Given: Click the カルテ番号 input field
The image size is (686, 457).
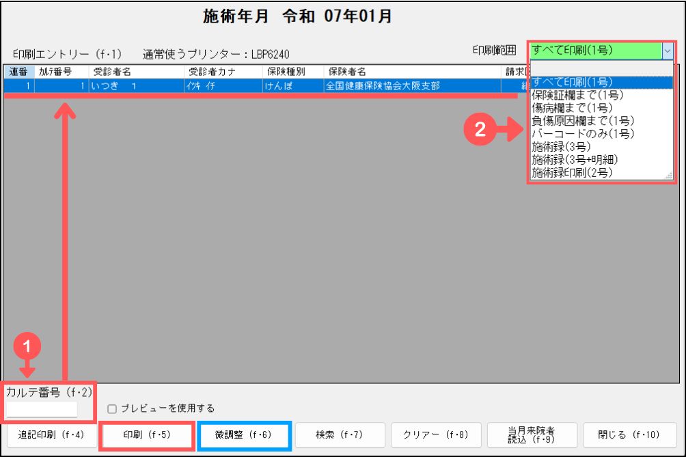Looking at the screenshot, I should pos(42,409).
